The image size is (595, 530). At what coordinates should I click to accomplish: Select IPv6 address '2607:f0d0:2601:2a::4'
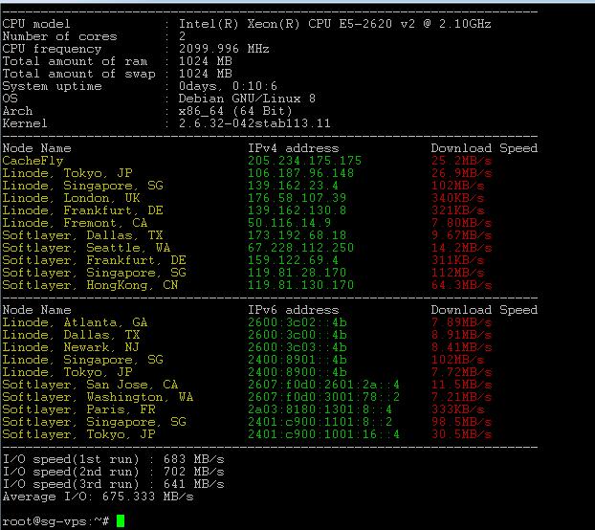click(x=323, y=385)
